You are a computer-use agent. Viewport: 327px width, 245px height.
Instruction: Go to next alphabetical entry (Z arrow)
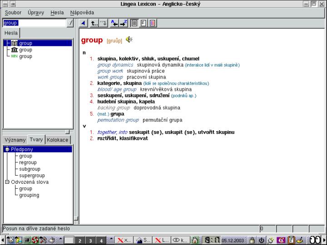point(124,23)
